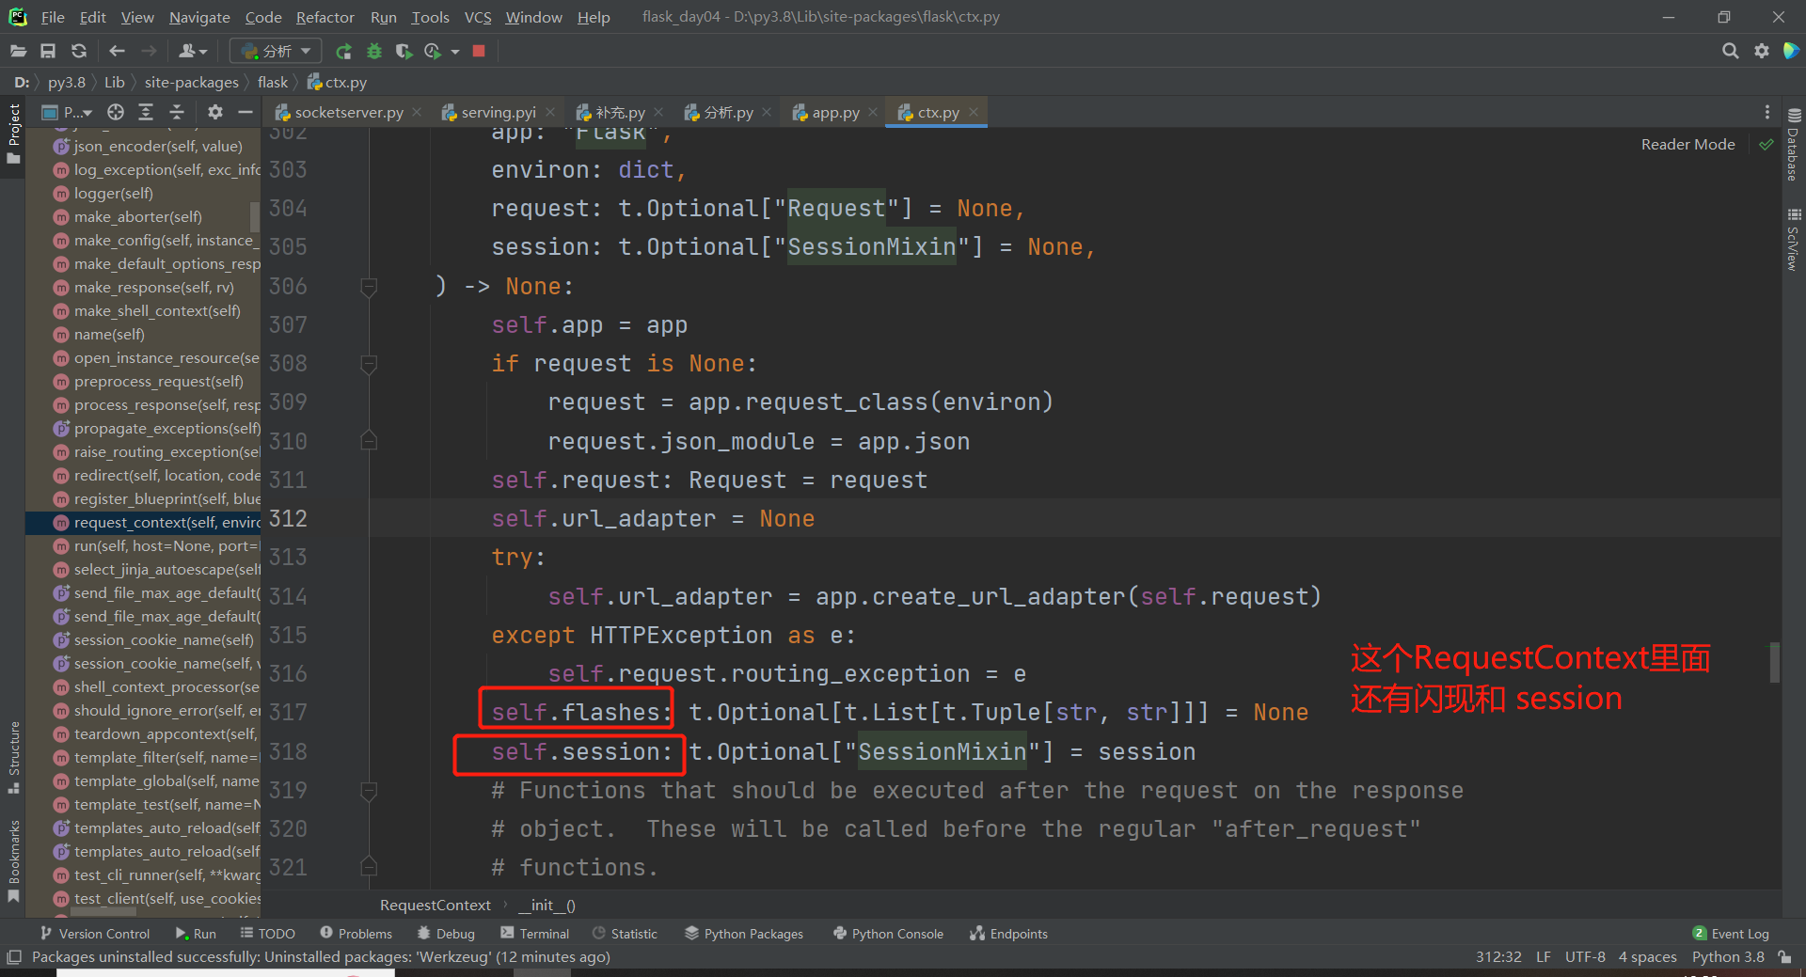
Task: Navigate forward with the right arrow
Action: tap(149, 51)
